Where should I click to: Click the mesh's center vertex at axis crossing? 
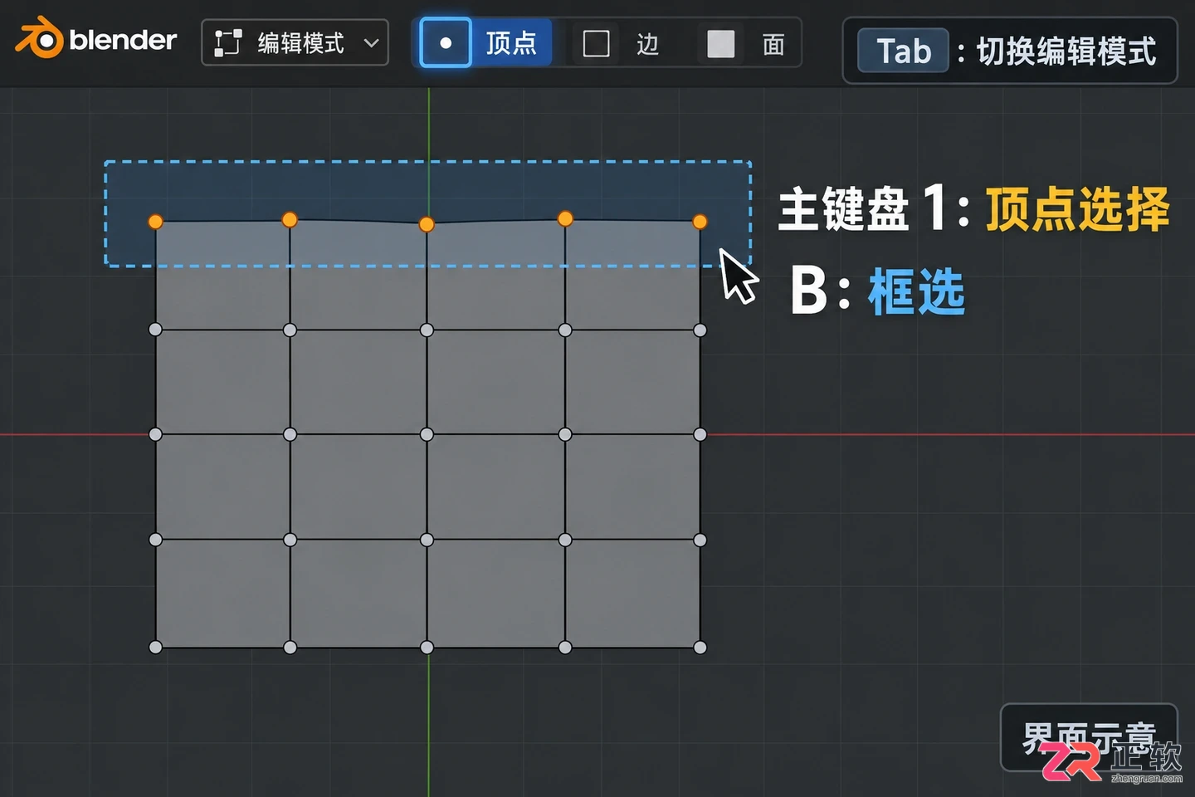(427, 434)
